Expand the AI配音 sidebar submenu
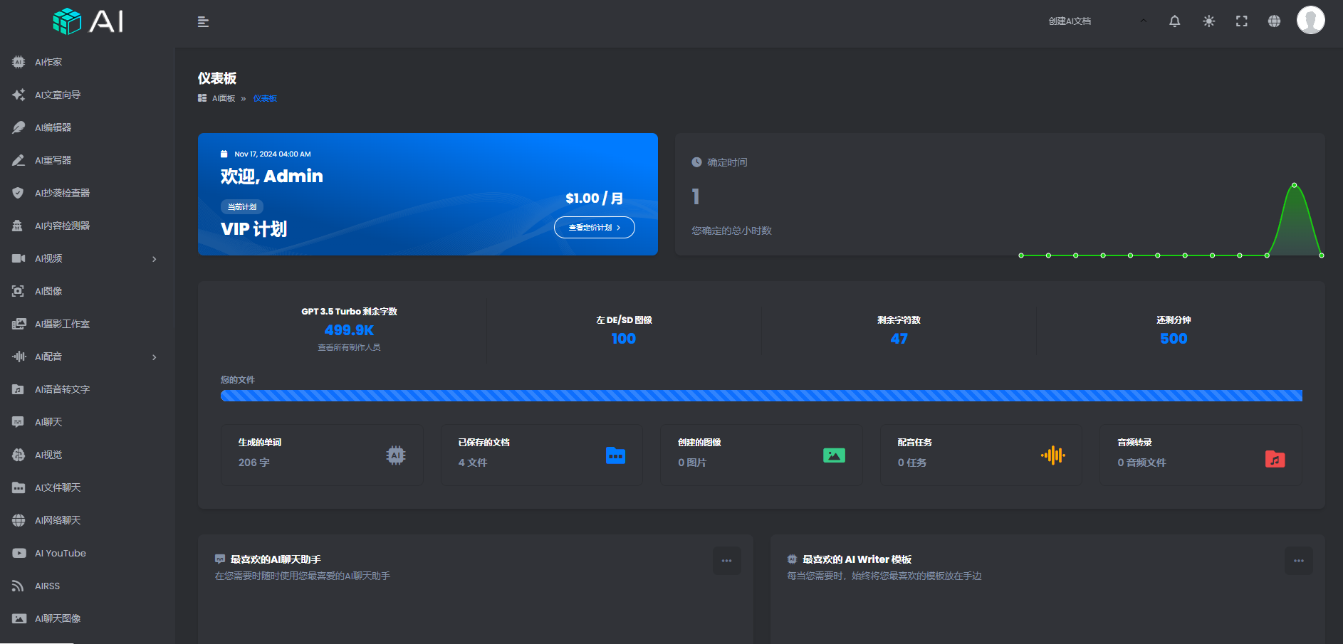1343x644 pixels. [x=154, y=357]
